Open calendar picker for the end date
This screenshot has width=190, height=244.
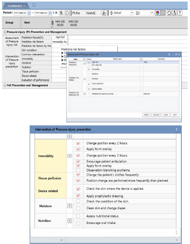pos(50,13)
